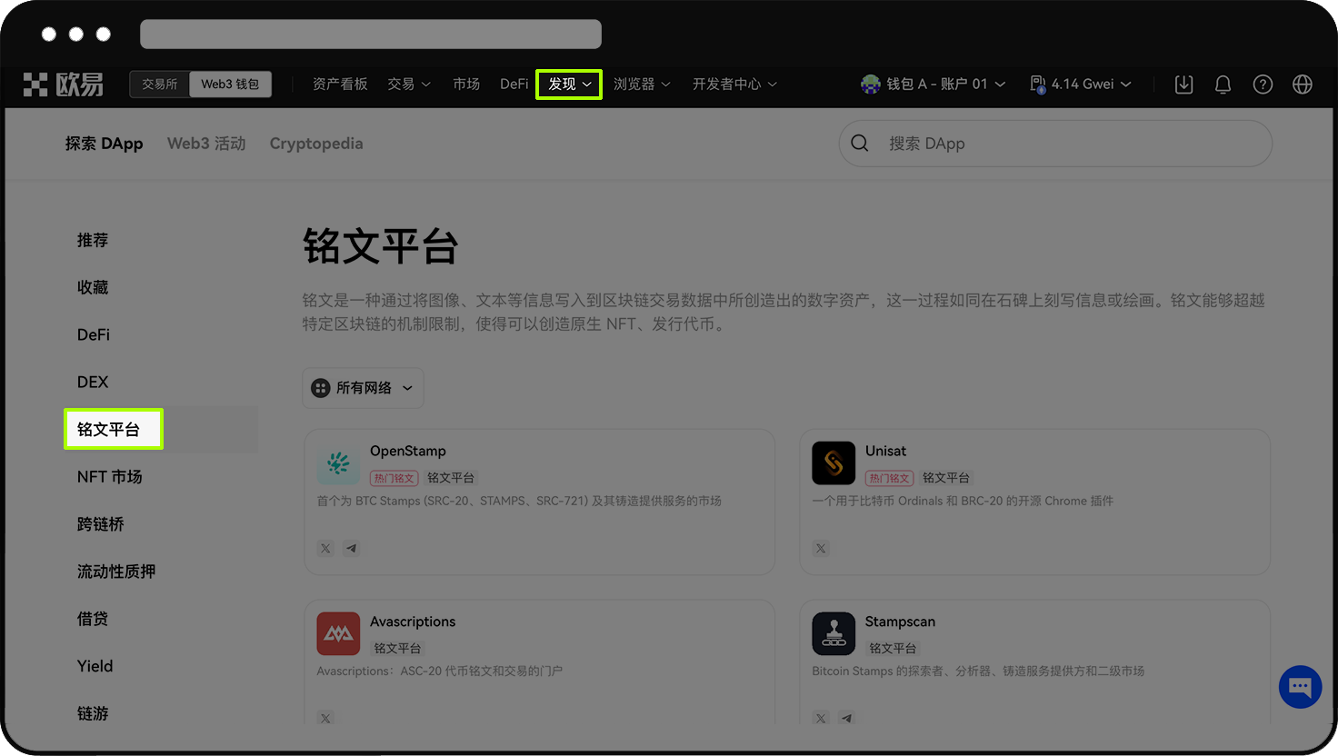Go to 市场 in the top nav
Viewport: 1338px width, 756px height.
coord(466,85)
